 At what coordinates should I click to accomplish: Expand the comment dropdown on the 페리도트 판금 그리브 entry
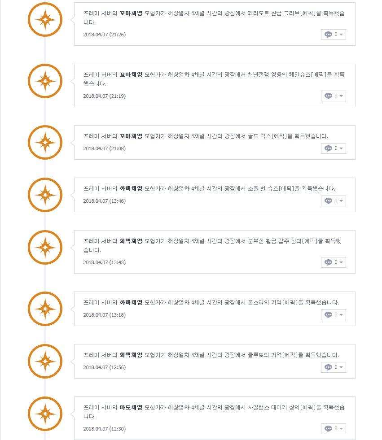[333, 35]
